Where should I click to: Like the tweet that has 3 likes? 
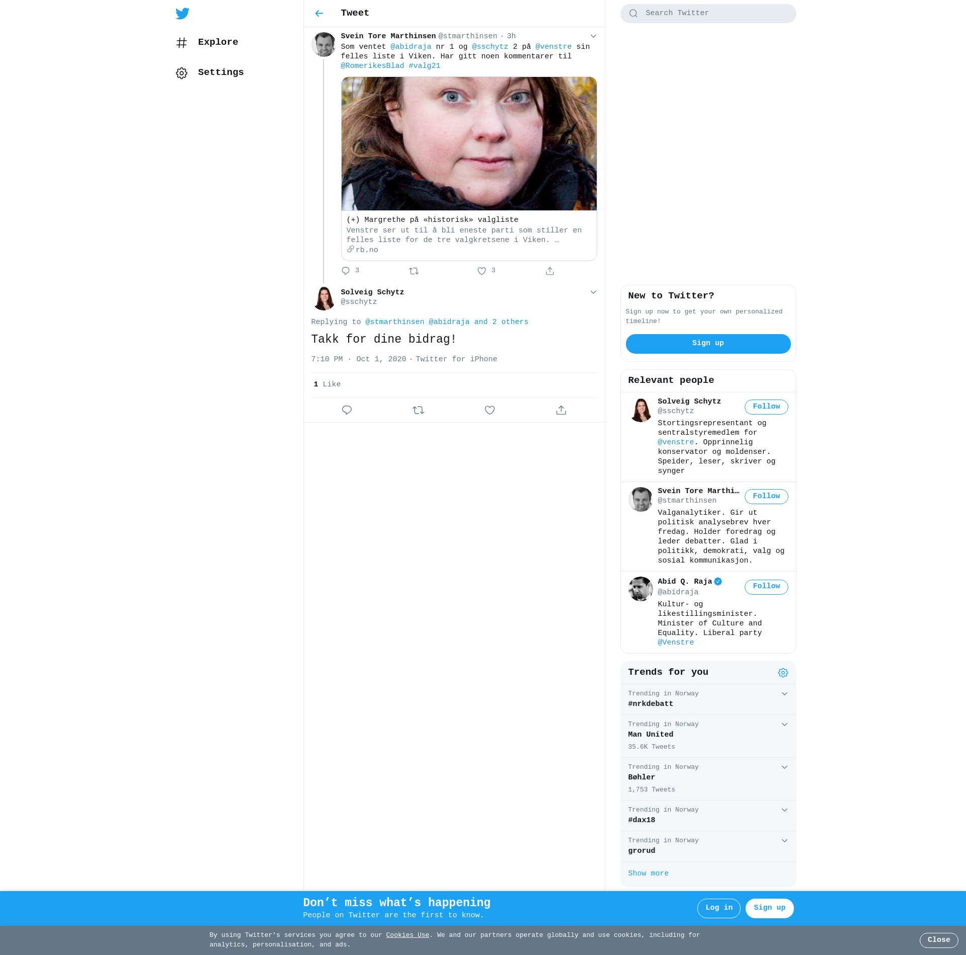click(x=486, y=271)
